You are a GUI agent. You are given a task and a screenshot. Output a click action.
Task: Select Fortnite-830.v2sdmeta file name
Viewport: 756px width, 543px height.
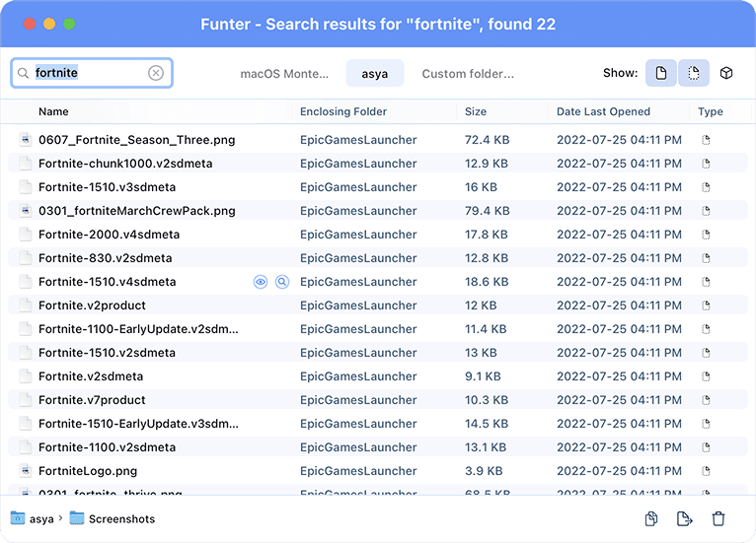click(x=105, y=258)
